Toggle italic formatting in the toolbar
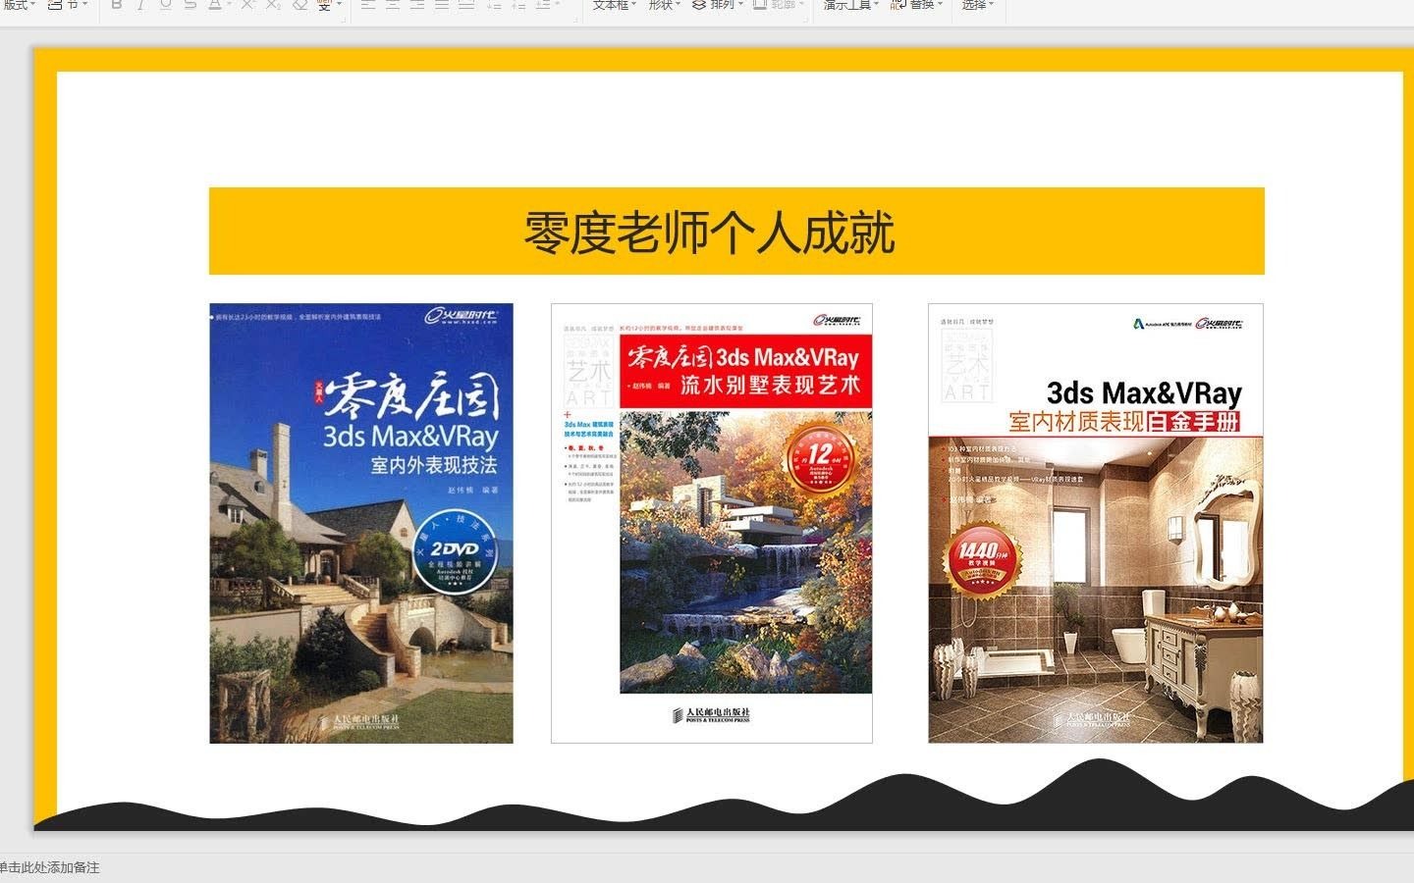Viewport: 1414px width, 883px height. (140, 5)
